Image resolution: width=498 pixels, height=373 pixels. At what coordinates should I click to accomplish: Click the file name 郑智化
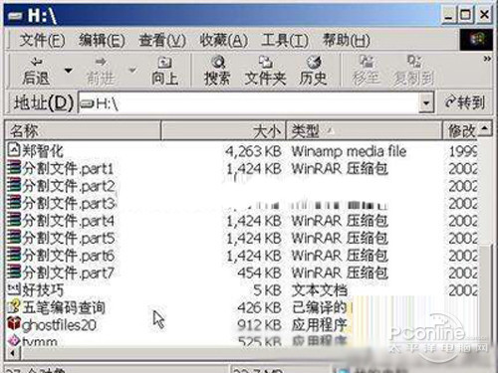click(x=42, y=151)
